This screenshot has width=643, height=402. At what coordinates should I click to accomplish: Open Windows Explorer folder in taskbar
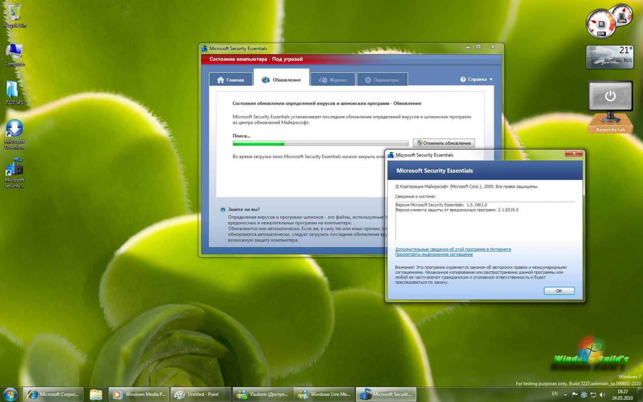96,394
